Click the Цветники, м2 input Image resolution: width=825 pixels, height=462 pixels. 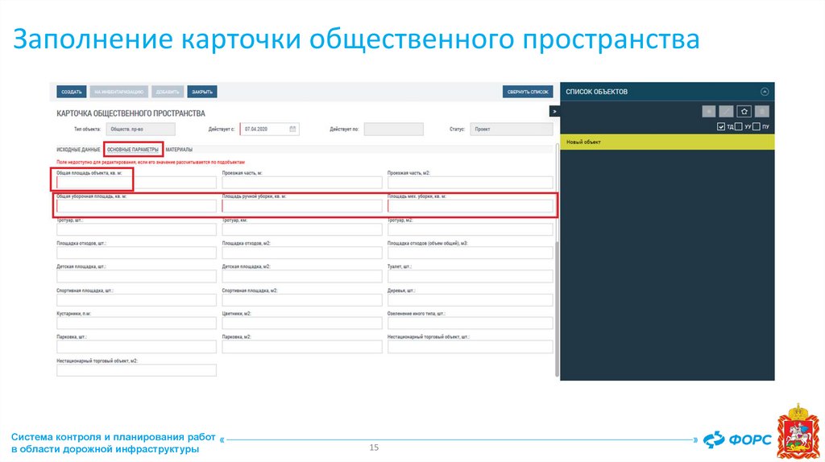(302, 324)
